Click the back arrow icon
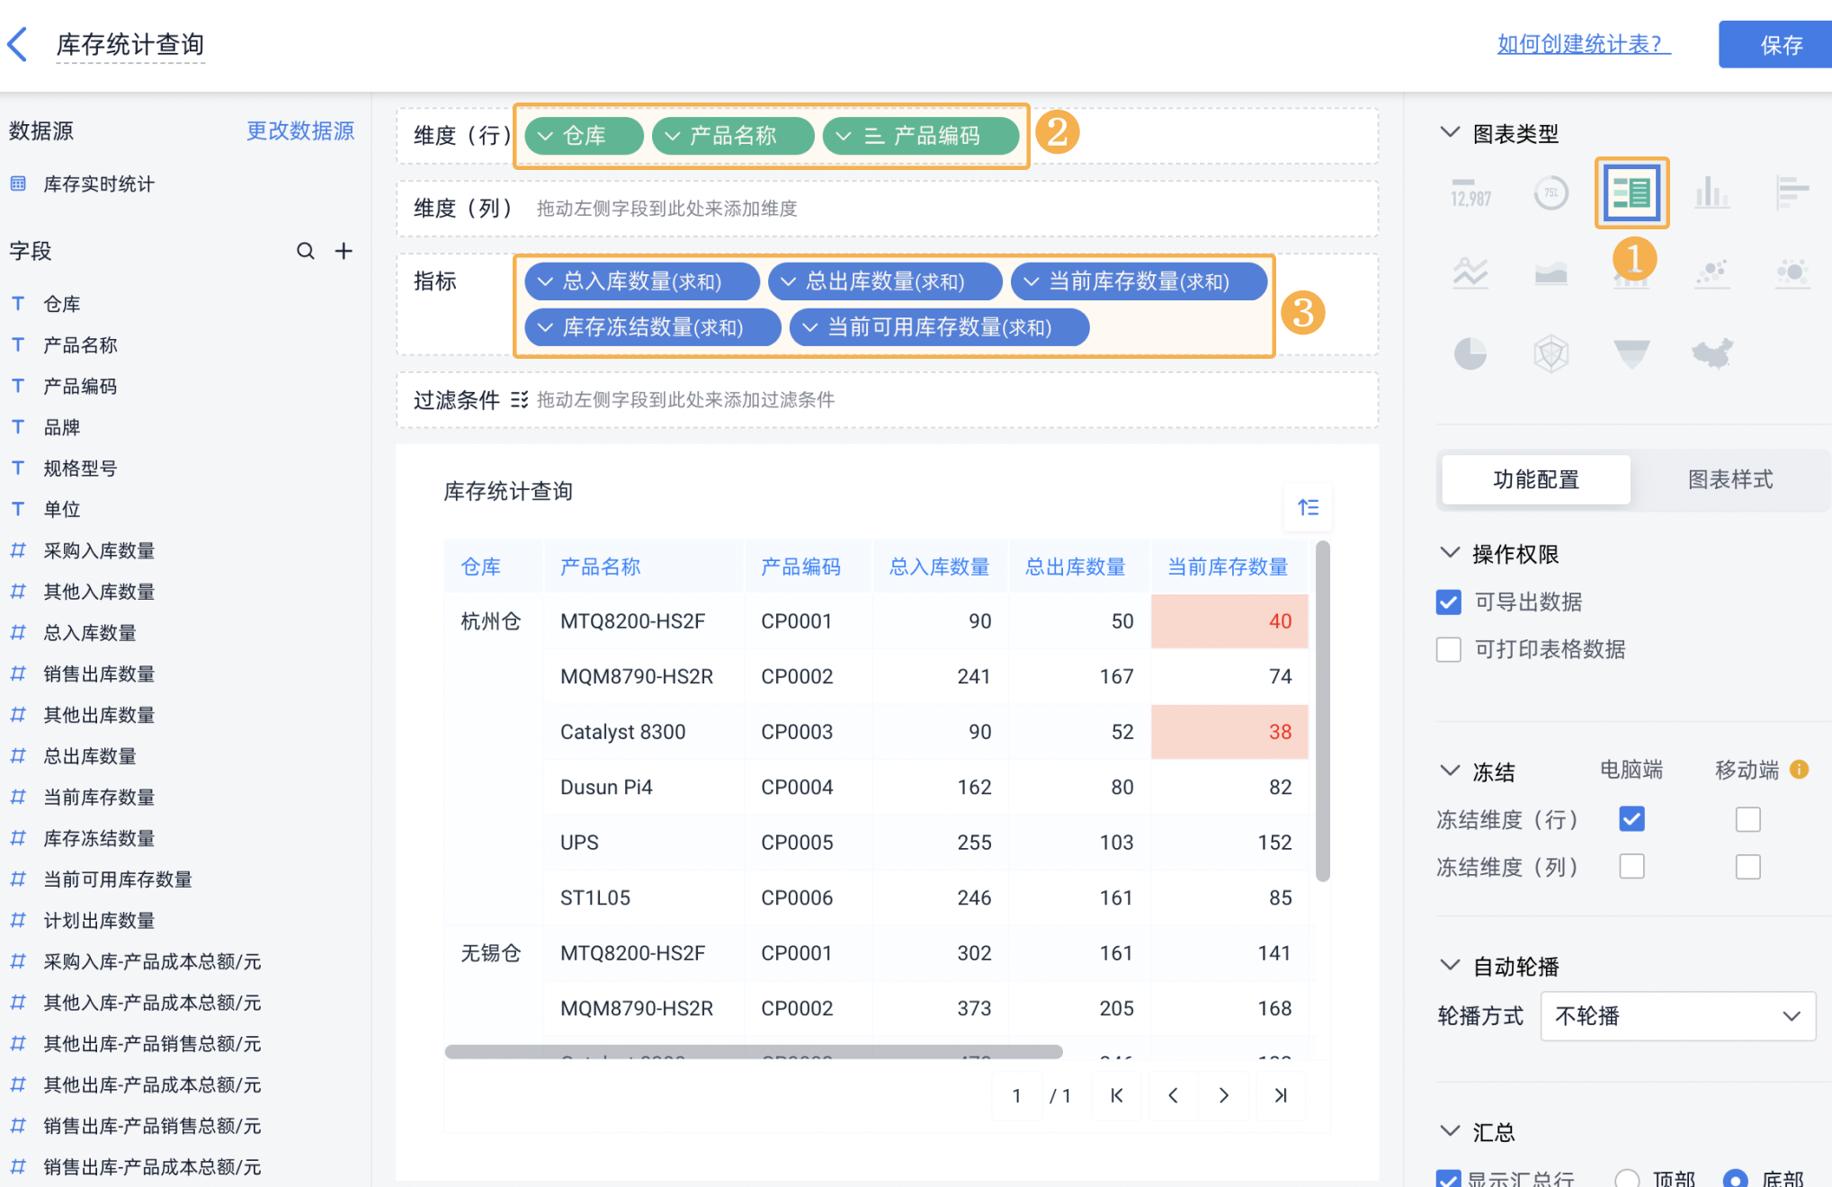 click(x=19, y=44)
